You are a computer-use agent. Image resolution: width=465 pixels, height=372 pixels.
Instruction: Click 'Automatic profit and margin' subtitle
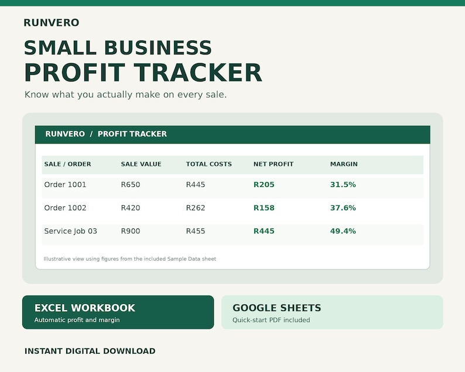tap(77, 320)
